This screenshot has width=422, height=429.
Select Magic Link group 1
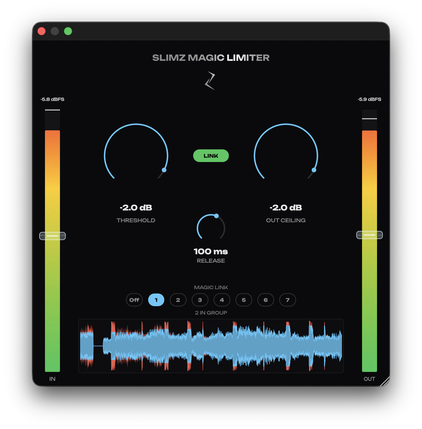[x=156, y=300]
